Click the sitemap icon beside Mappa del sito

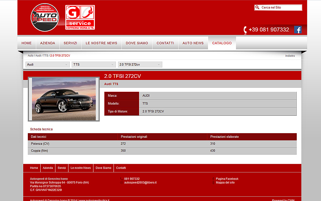pos(213,182)
